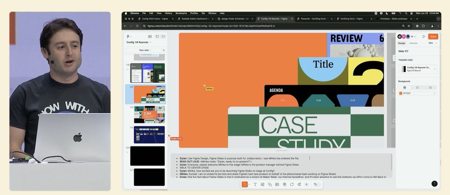Switch to the Animate tab
Image resolution: width=450 pixels, height=195 pixels.
point(413,43)
